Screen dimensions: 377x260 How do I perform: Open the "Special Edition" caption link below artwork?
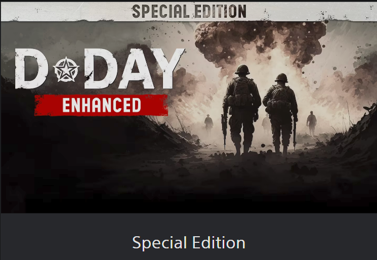(189, 243)
